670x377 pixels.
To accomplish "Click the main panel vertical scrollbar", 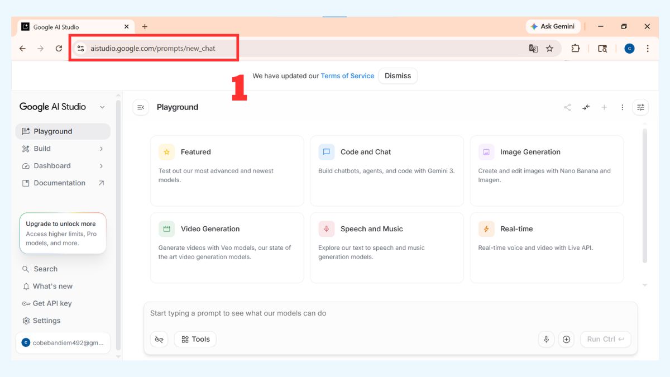I will 645,195.
